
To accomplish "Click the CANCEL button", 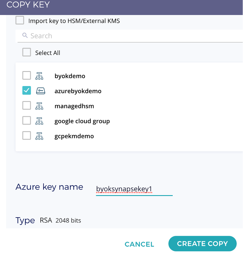I will coord(139,244).
